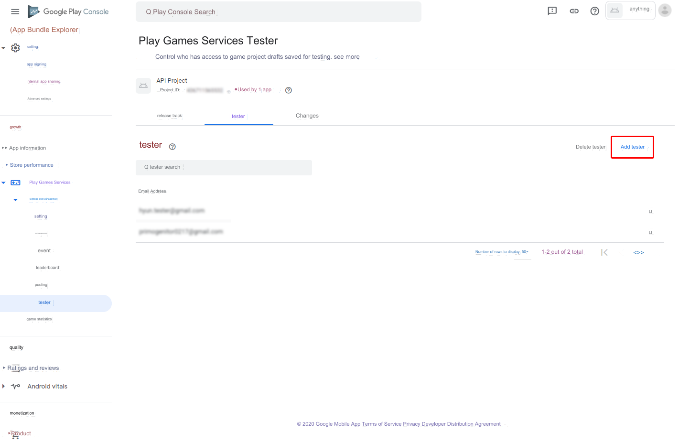Go to the first page of testers
Screen dimensions: 679x442
pyautogui.click(x=604, y=252)
